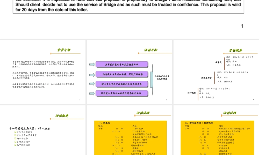Click the 招待晚宴 event label
This screenshot has width=259, height=155.
tap(192, 92)
